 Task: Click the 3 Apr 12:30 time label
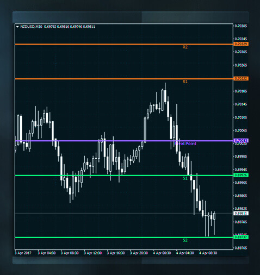tap(92, 253)
